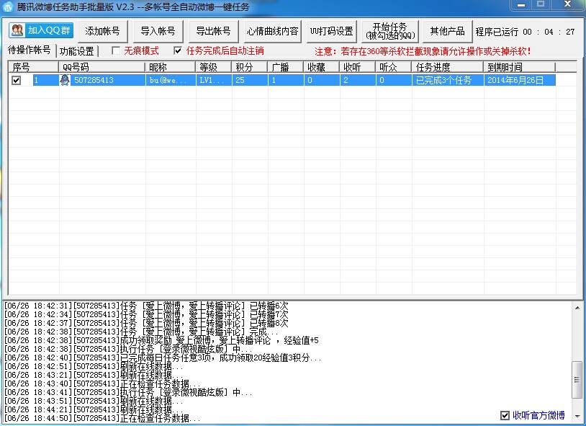Sort by 序号 column header
The height and width of the screenshot is (426, 586).
point(33,67)
